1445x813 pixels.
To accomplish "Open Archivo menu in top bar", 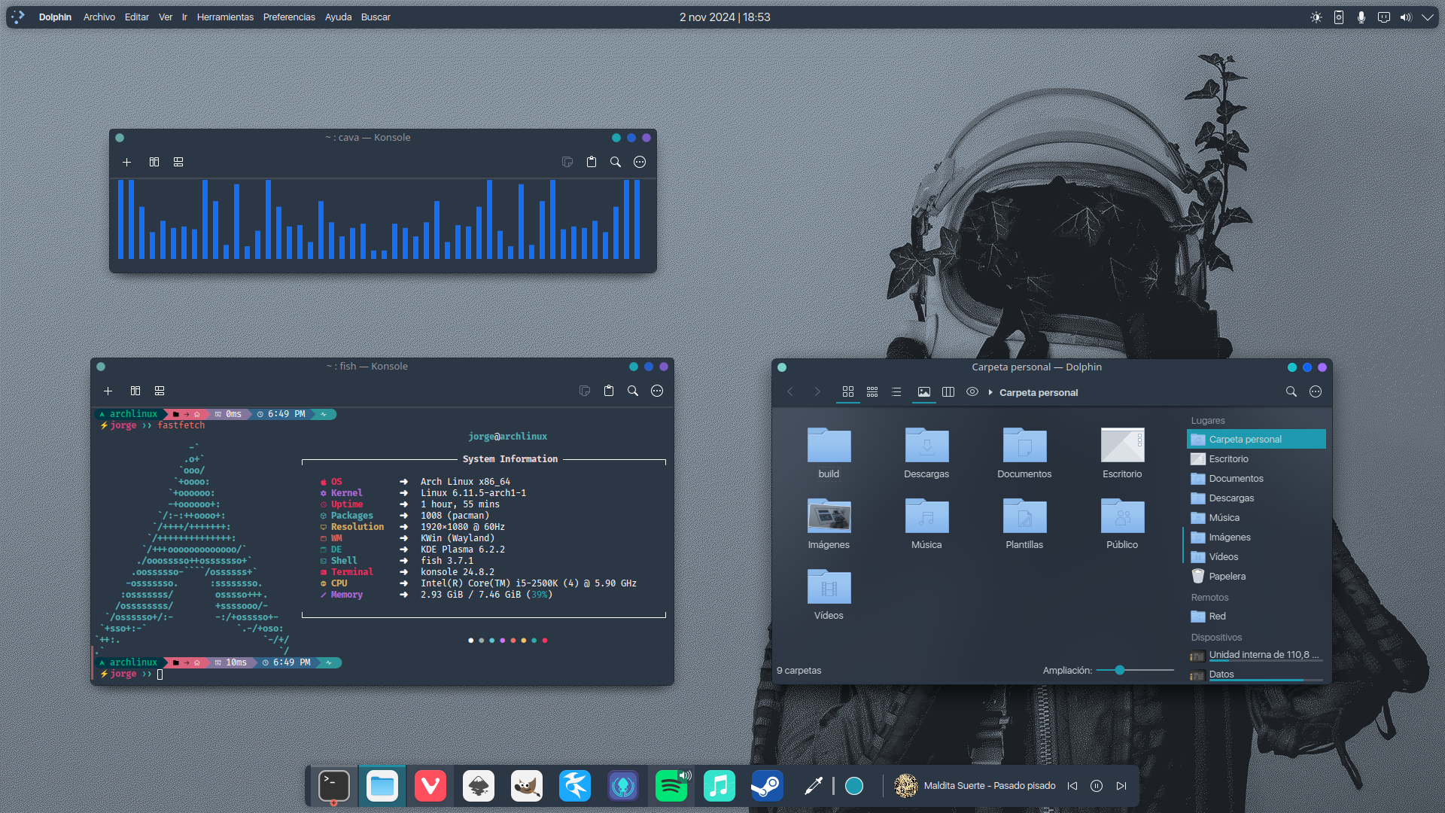I will point(99,17).
